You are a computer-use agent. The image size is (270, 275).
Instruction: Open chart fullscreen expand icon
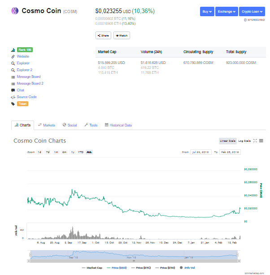point(255,141)
